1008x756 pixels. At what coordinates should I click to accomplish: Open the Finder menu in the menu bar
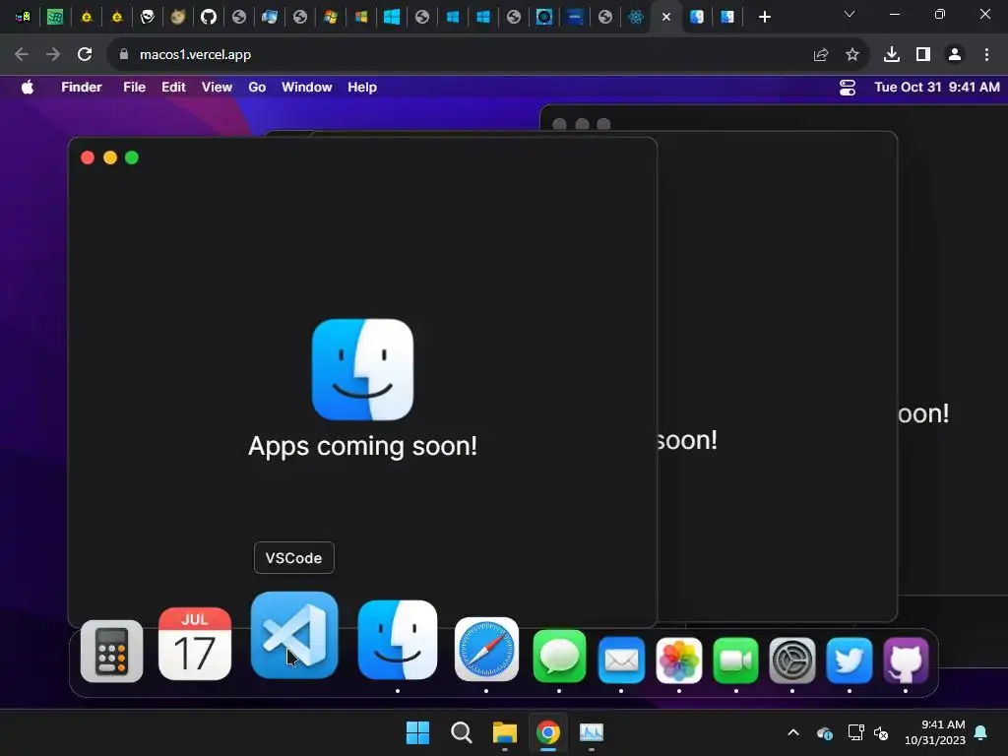(x=82, y=87)
